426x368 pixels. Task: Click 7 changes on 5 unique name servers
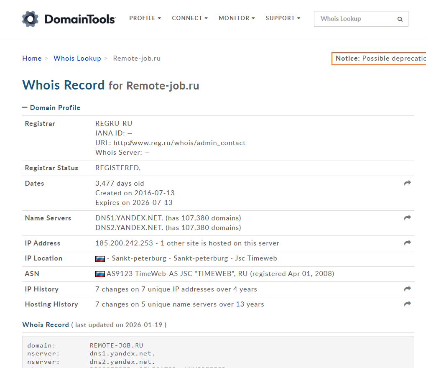coord(180,304)
